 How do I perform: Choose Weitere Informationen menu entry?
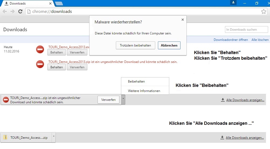click(x=144, y=91)
